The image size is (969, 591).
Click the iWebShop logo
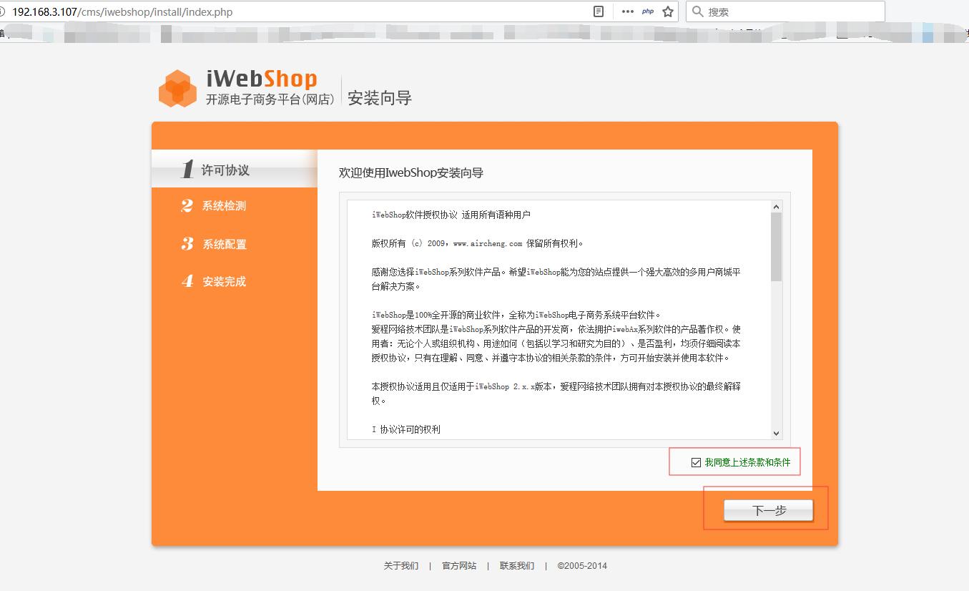[x=177, y=87]
